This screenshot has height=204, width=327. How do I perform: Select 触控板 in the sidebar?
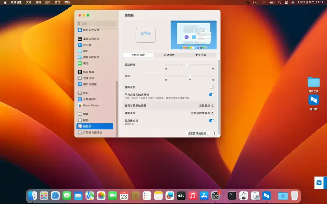[x=95, y=126]
